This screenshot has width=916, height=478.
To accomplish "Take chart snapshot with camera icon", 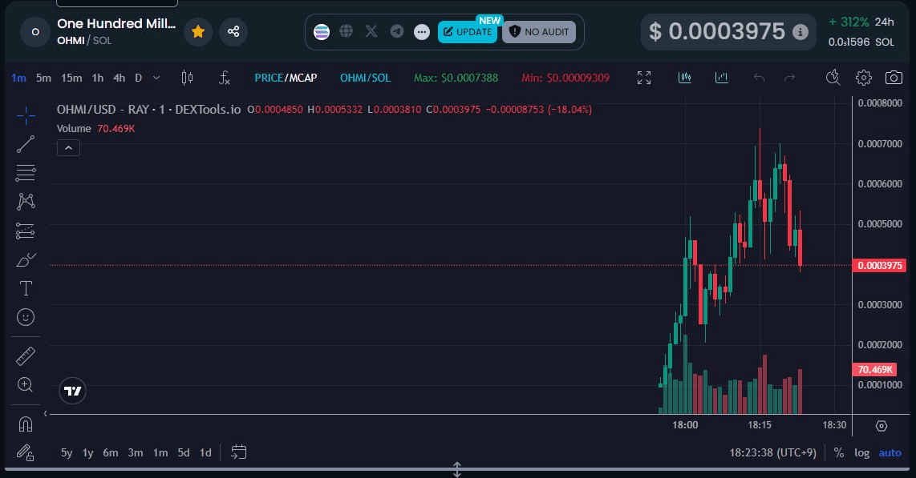I will (x=894, y=78).
